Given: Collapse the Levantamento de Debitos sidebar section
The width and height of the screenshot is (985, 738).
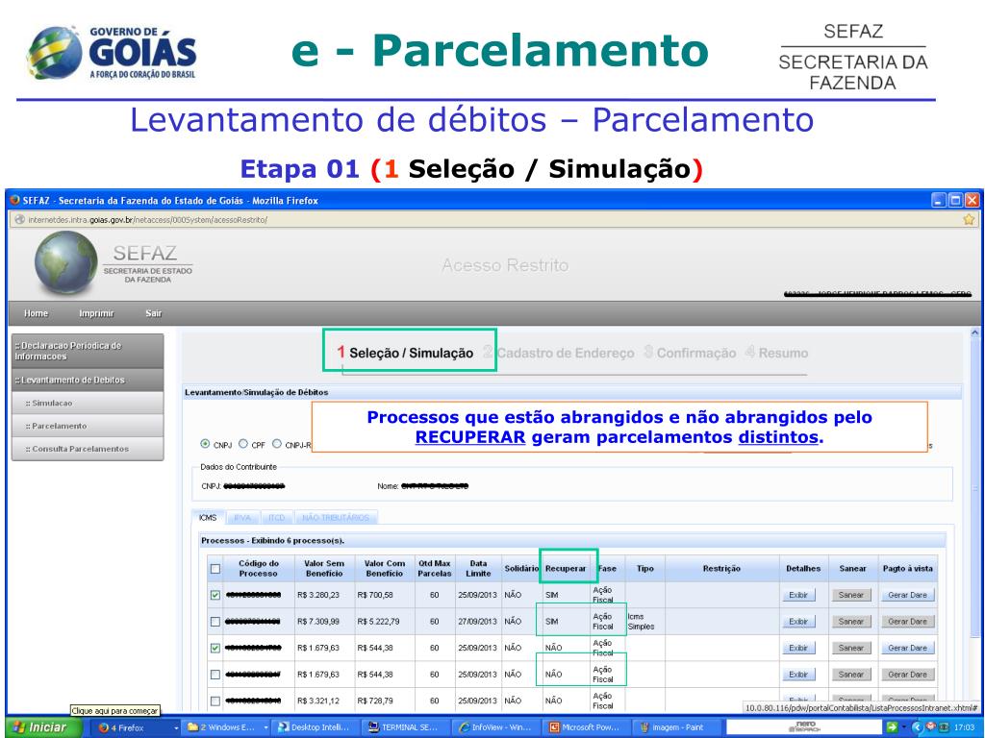Looking at the screenshot, I should pyautogui.click(x=88, y=380).
